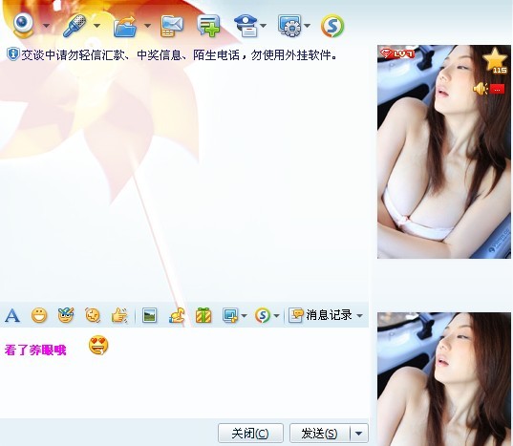Open send options arrow next to 发送
Viewport: 513px width, 446px height.
click(359, 434)
